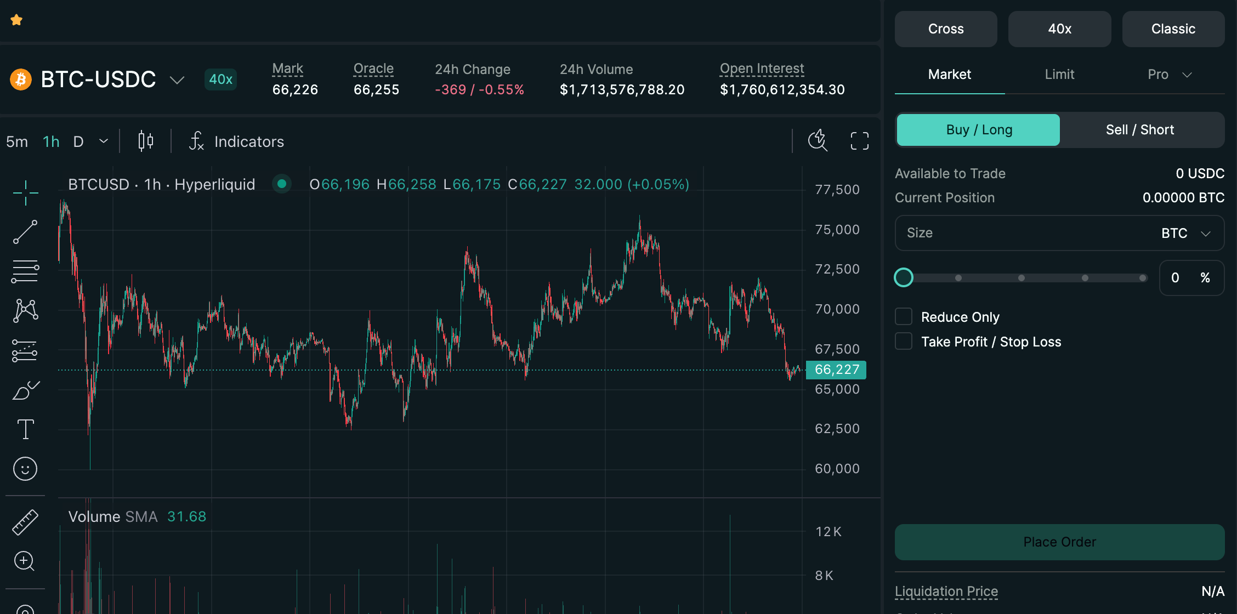Switch to Sell / Short side
Screen dimensions: 1237x614
tap(1140, 130)
